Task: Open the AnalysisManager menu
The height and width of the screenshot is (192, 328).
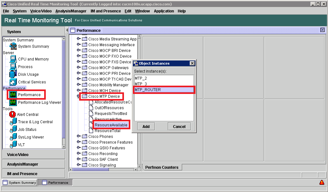Action: coord(71,11)
